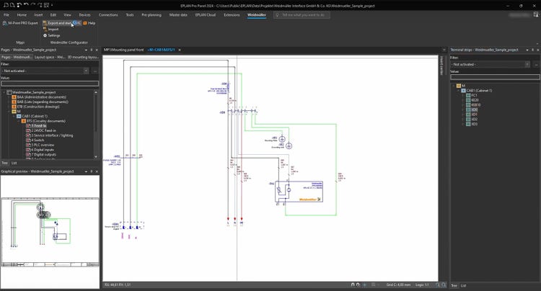Open Weidmüller Configurator Settings gear
Image resolution: width=541 pixels, height=291 pixels.
pyautogui.click(x=44, y=35)
